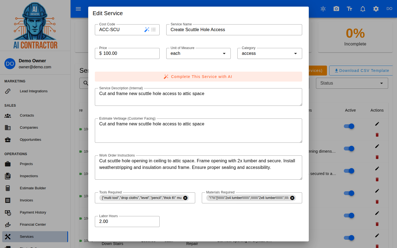The image size is (397, 248).
Task: Open Inspections in the sidebar
Action: tap(35, 176)
